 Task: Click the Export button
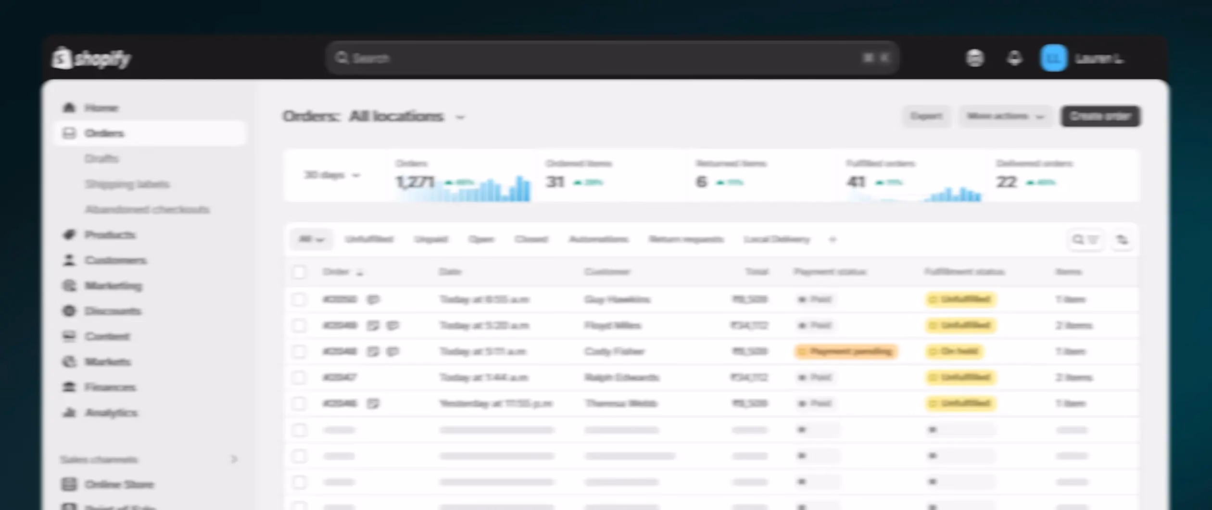click(x=926, y=117)
